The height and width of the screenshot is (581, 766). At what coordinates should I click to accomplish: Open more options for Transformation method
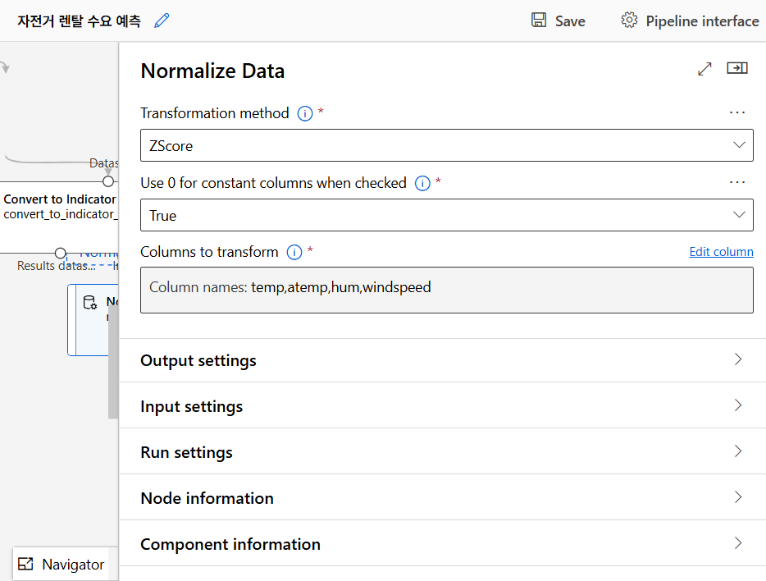tap(737, 112)
